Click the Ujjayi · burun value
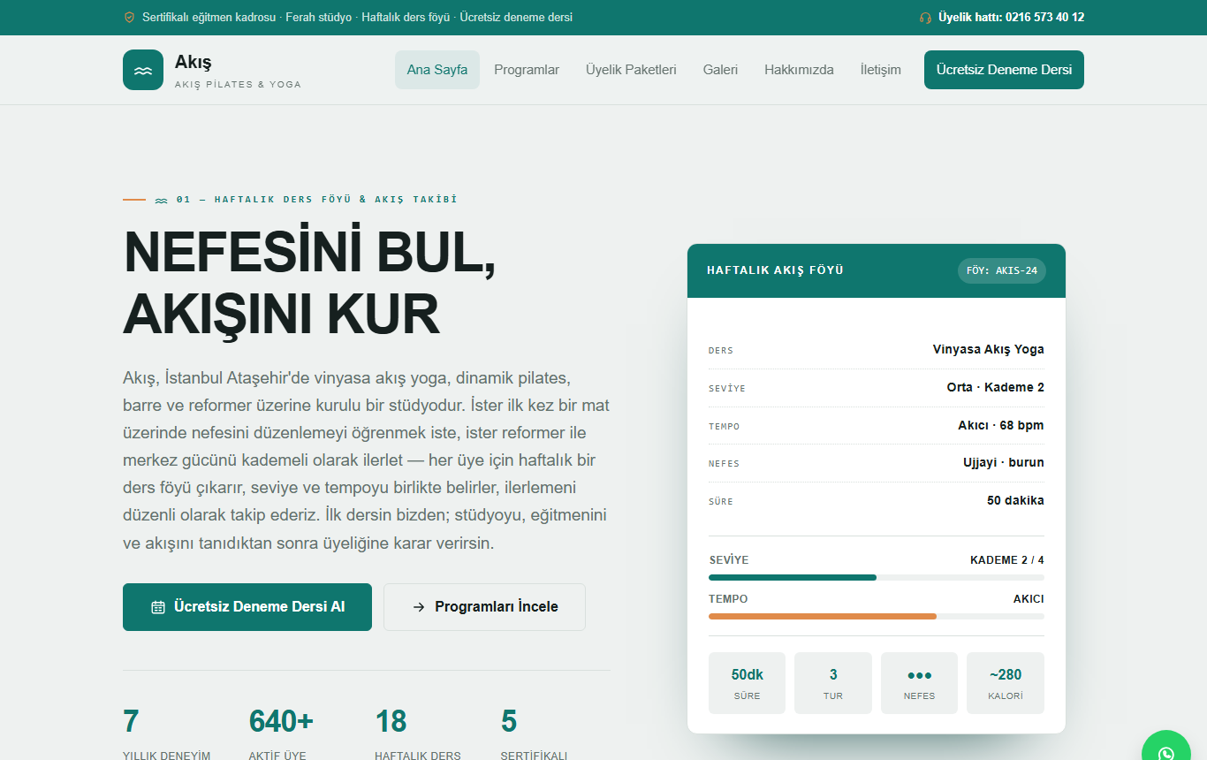The width and height of the screenshot is (1207, 760). (x=1003, y=462)
